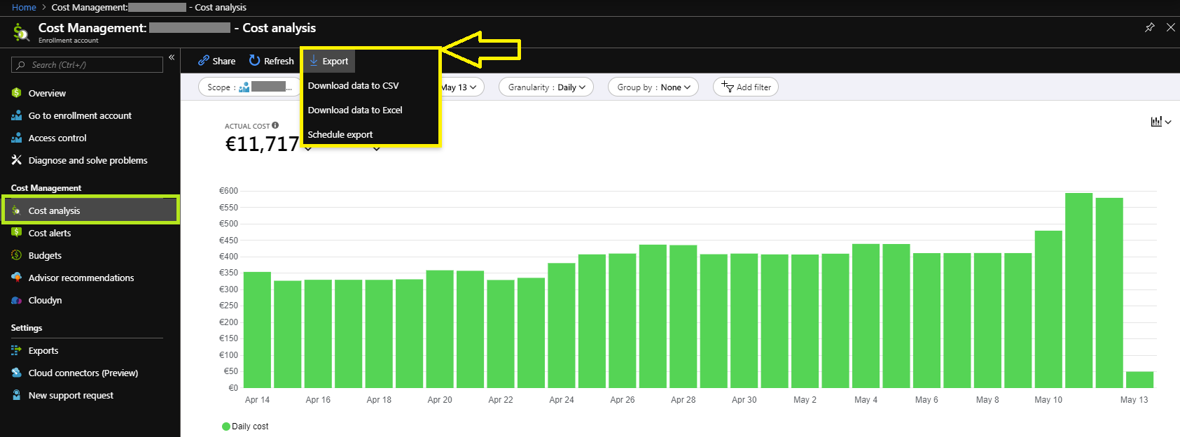The height and width of the screenshot is (437, 1180).
Task: Open Cost alerts page
Action: point(49,233)
